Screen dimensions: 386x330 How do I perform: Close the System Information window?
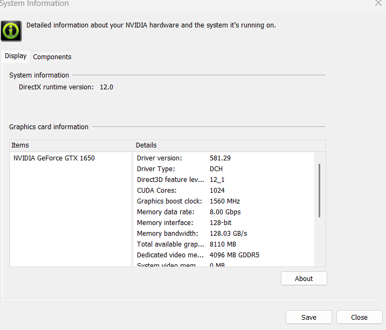click(378, 3)
